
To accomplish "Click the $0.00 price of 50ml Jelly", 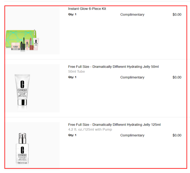I will pyautogui.click(x=177, y=77).
